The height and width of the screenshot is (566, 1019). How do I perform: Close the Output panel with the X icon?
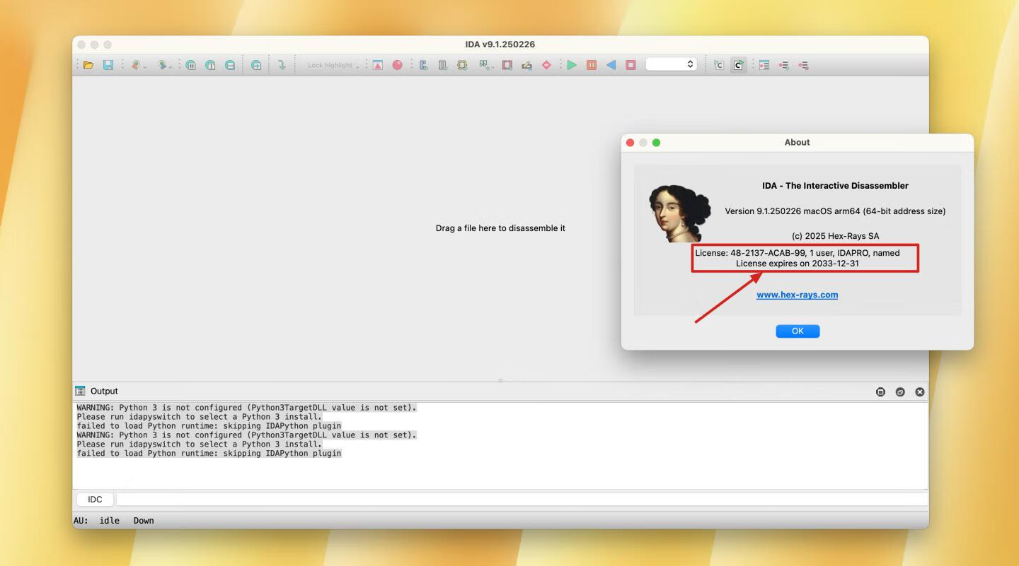click(x=920, y=391)
